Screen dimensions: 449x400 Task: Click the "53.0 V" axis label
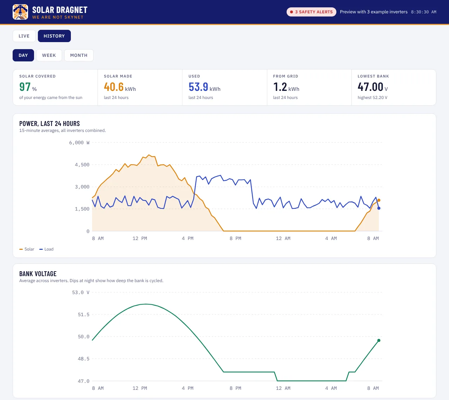click(x=81, y=292)
